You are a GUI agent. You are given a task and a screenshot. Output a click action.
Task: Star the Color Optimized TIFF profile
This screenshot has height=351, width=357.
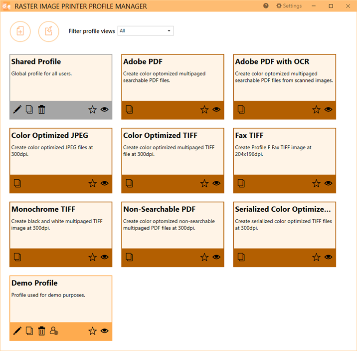(x=204, y=183)
